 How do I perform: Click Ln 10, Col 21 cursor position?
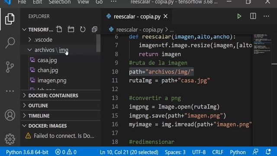click(129, 152)
